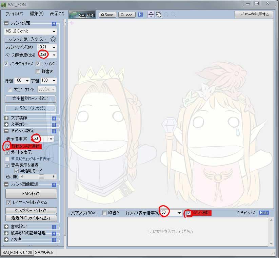The height and width of the screenshot is (258, 279).
Task: Enable 縦書き checkbox in font settings
Action: [38, 71]
